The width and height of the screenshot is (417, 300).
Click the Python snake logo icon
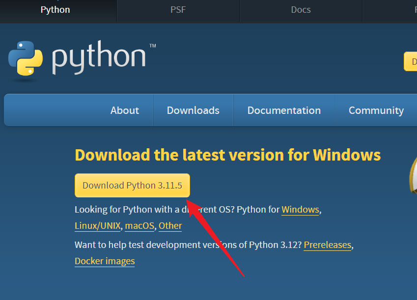tap(25, 58)
